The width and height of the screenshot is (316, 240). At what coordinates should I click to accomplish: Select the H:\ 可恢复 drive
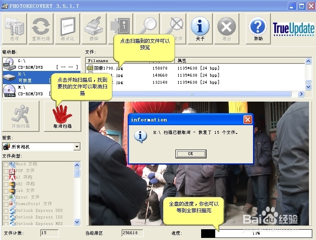pos(26,78)
